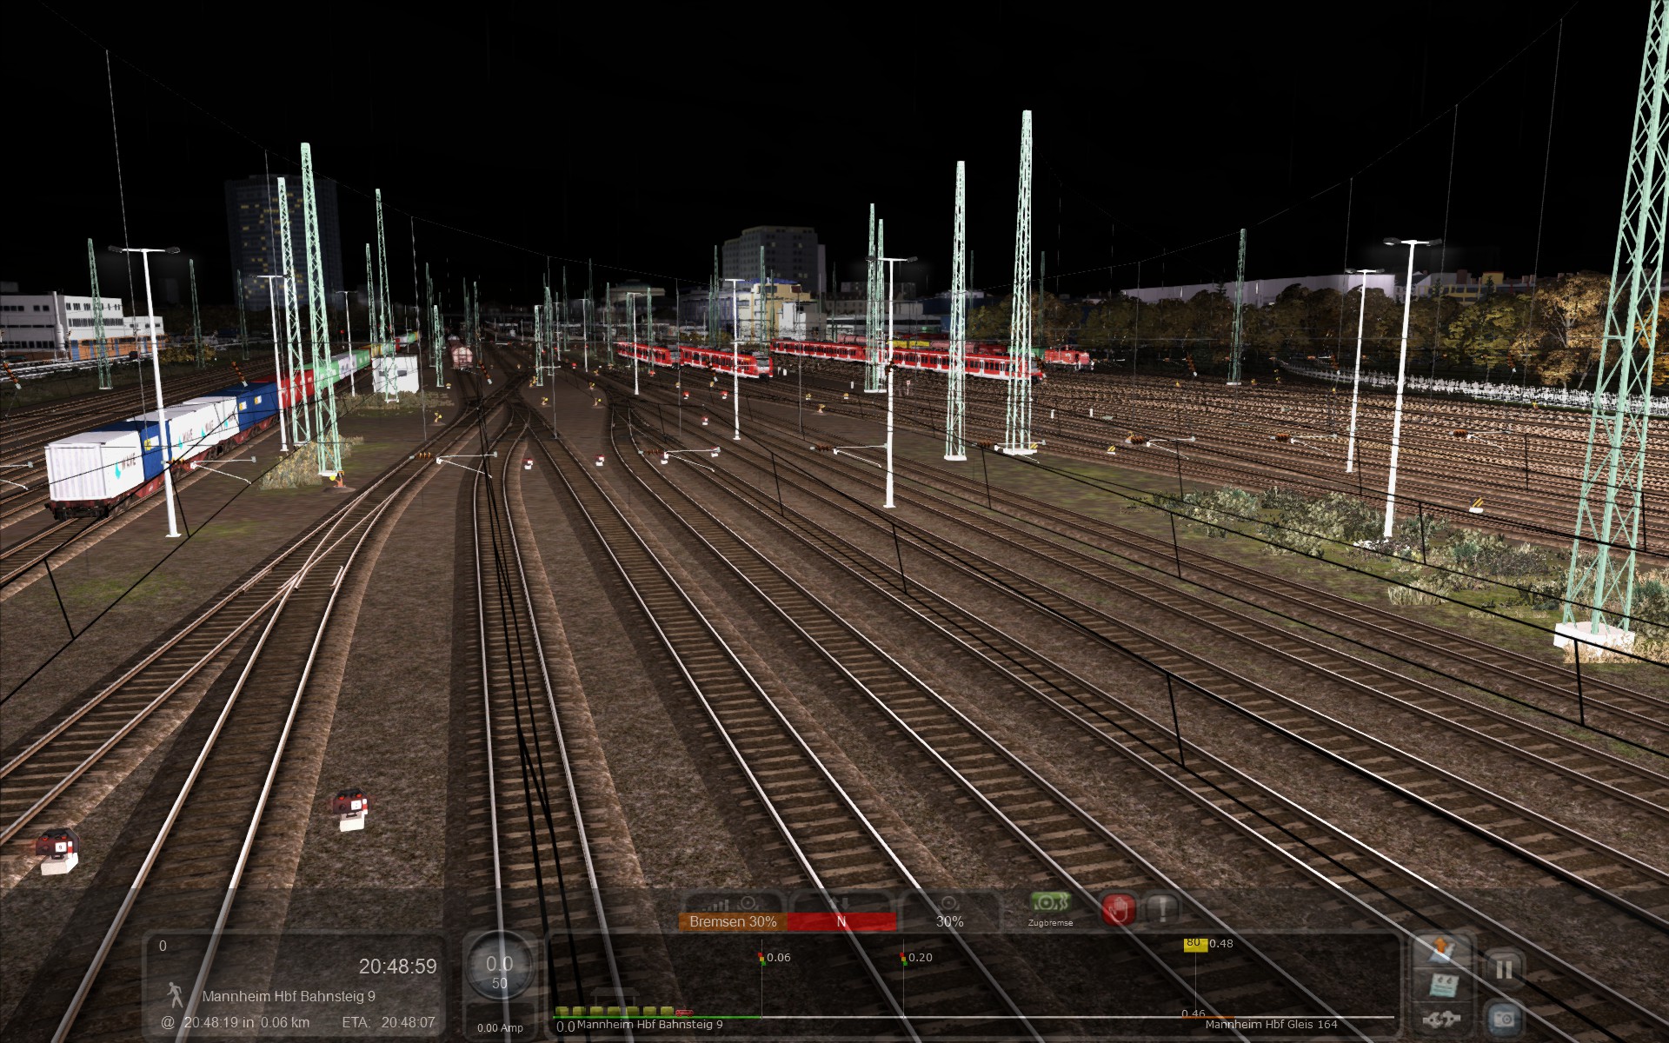Click the 0.00 Amp ammeter readout

[x=500, y=1028]
